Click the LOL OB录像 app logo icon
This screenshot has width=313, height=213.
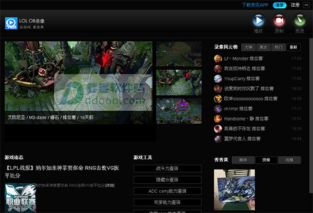(11, 23)
